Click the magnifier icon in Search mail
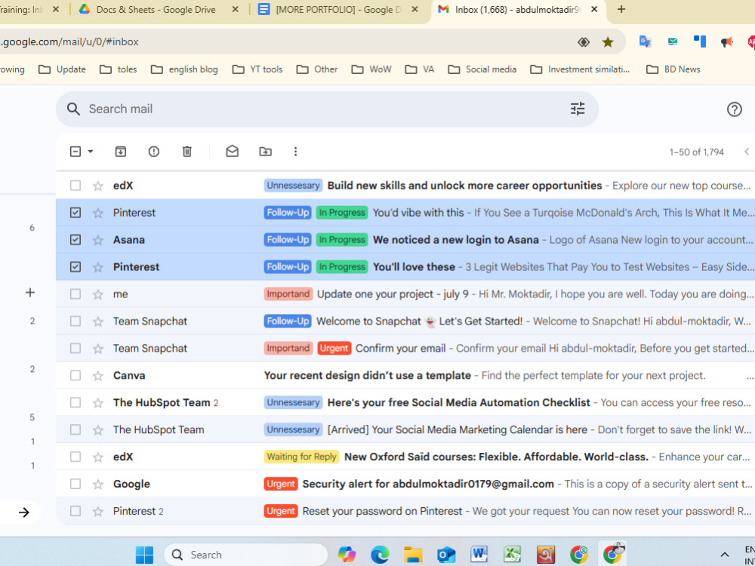Viewport: 755px width, 566px height. point(73,109)
